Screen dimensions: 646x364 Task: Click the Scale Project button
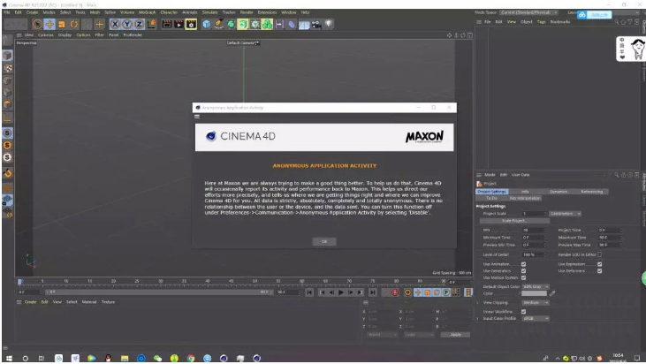[511, 221]
